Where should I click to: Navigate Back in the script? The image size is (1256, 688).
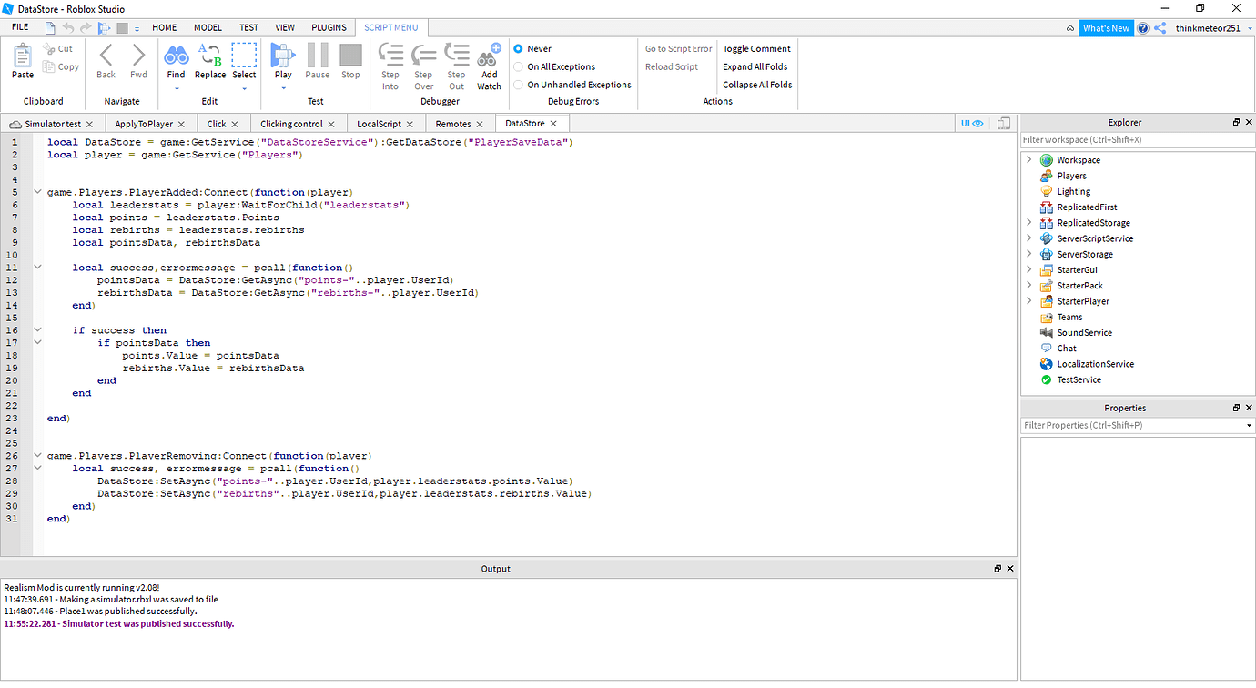pyautogui.click(x=106, y=56)
